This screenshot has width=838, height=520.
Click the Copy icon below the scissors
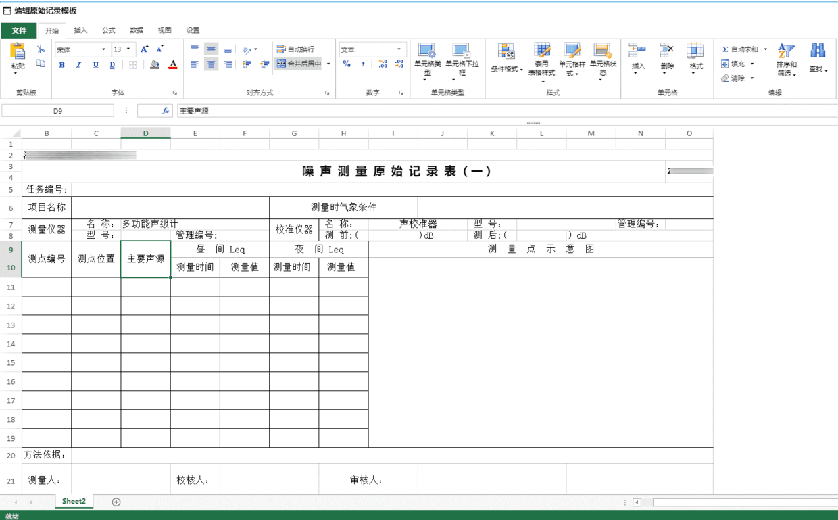pos(41,64)
